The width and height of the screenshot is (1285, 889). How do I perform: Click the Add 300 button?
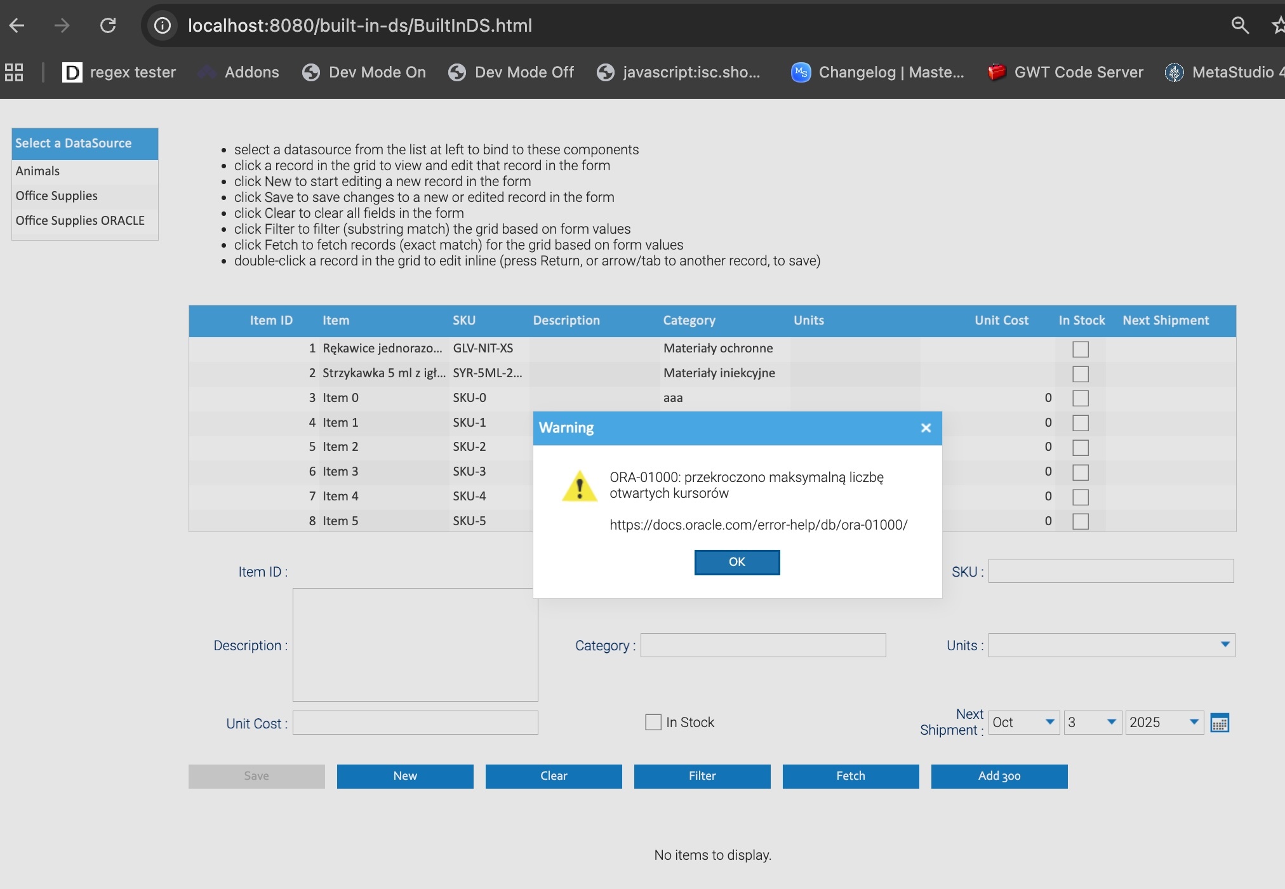[x=999, y=776]
